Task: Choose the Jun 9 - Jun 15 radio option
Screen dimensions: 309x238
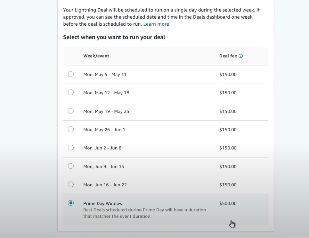Action: click(71, 166)
